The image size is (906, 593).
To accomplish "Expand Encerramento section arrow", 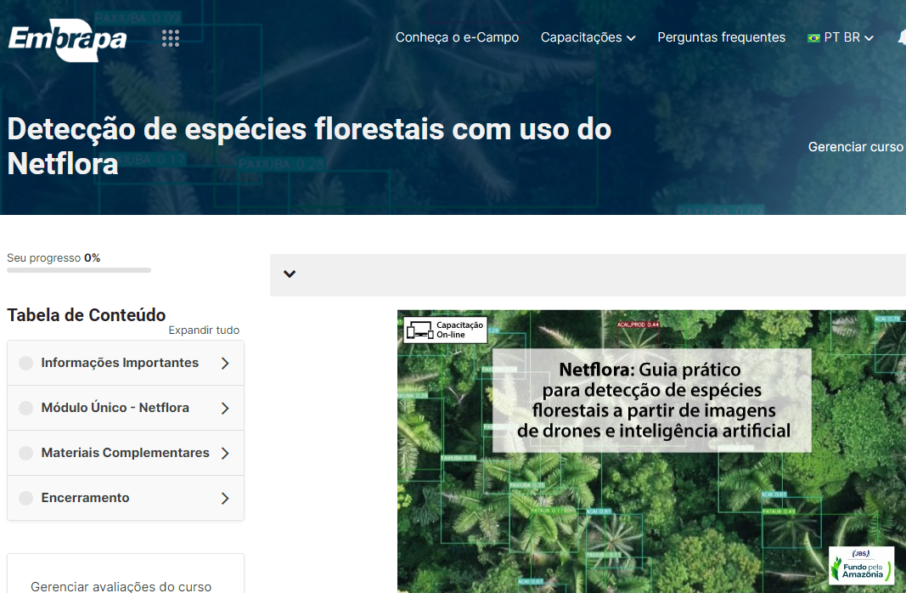I will (x=225, y=498).
